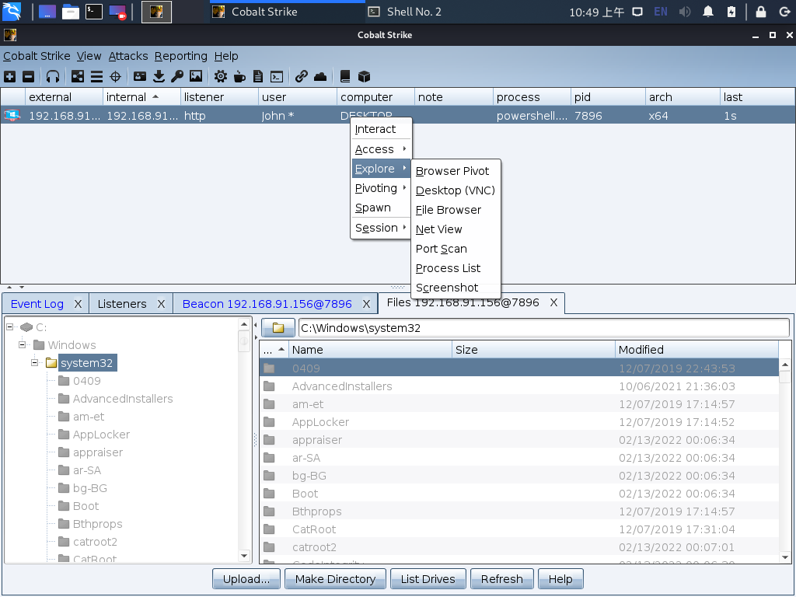Click the cloud icon in toolbar

320,76
